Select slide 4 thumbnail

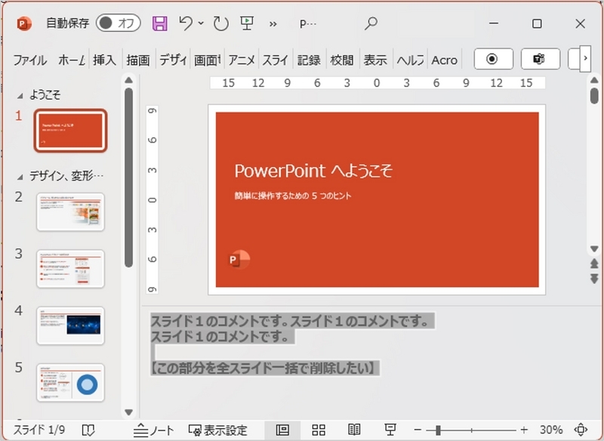[70, 325]
